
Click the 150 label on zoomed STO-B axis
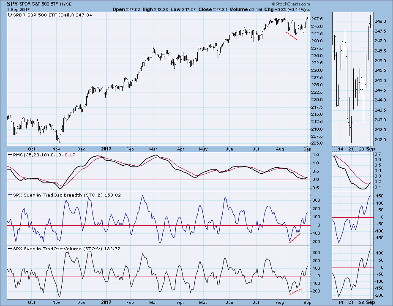pyautogui.click(x=380, y=196)
